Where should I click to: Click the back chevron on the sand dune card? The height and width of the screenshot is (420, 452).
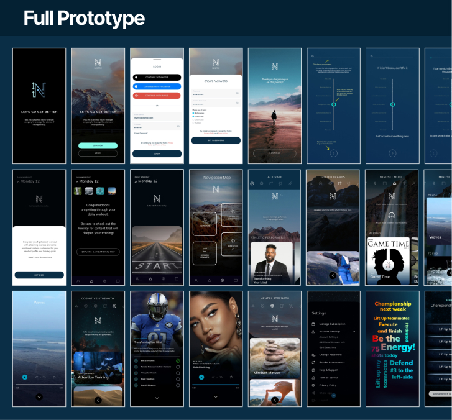click(x=98, y=400)
